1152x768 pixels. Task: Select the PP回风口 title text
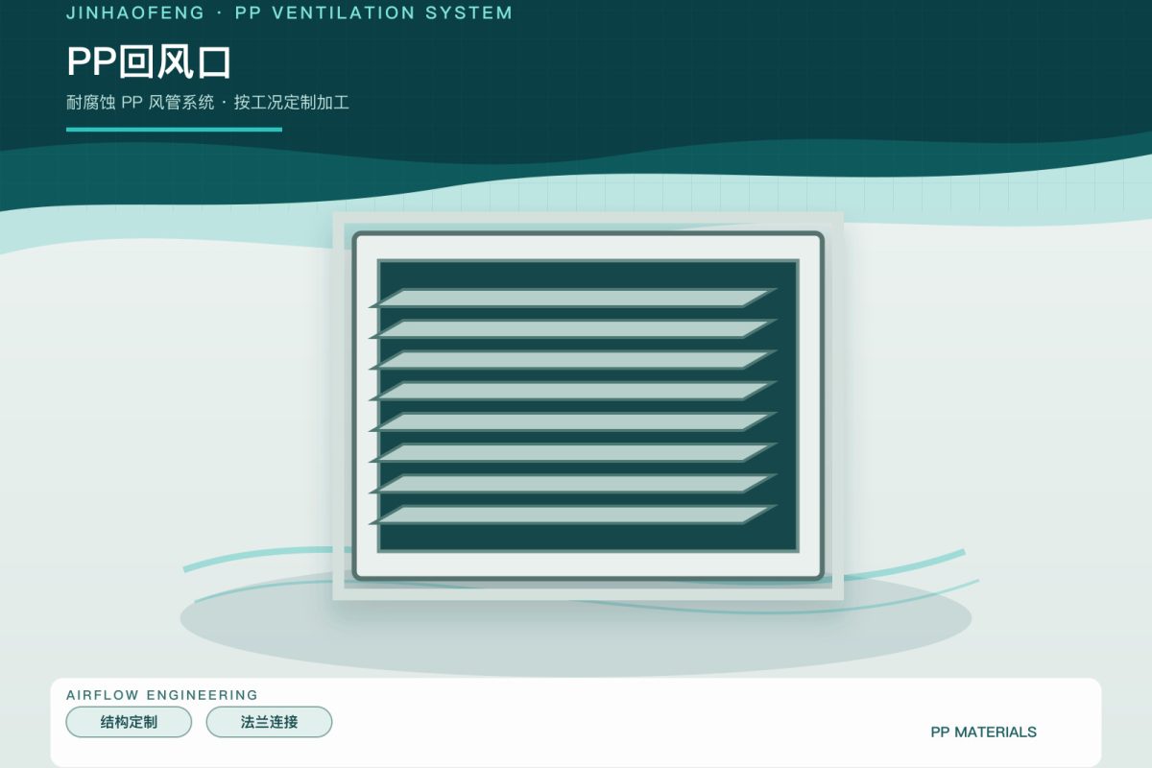(x=149, y=62)
